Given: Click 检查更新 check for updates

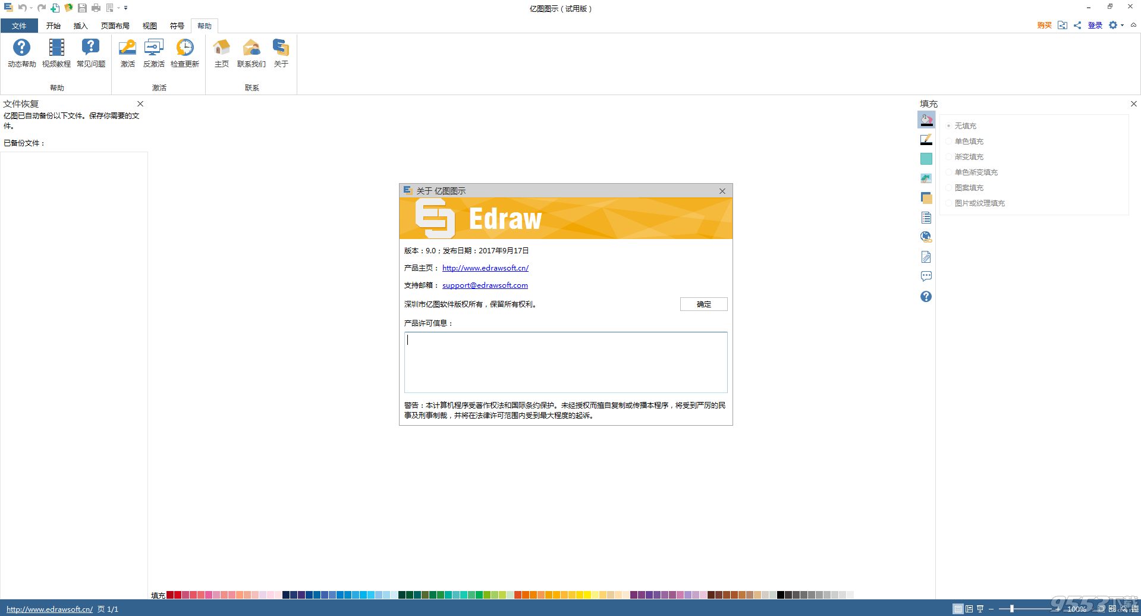Looking at the screenshot, I should click(185, 53).
